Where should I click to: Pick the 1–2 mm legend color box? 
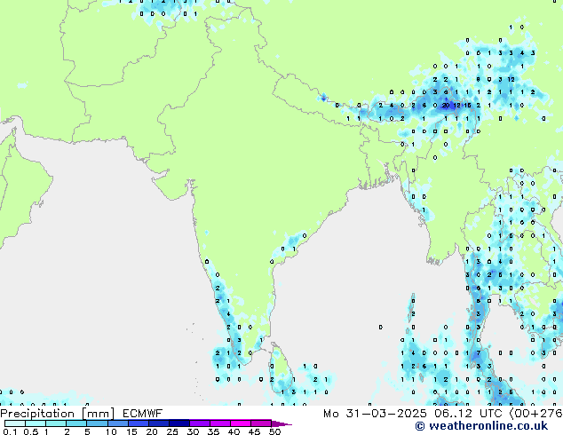56,423
